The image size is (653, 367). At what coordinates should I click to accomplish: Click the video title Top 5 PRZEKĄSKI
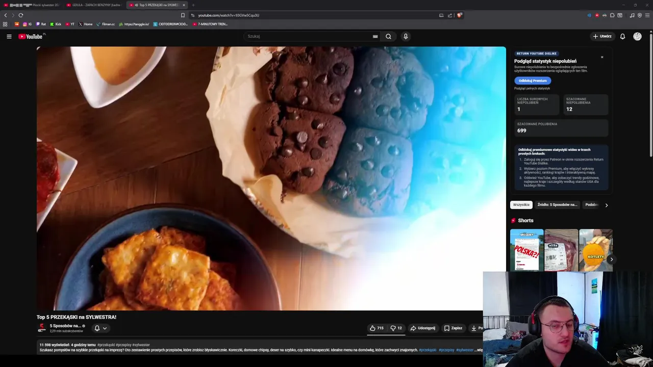pos(77,317)
